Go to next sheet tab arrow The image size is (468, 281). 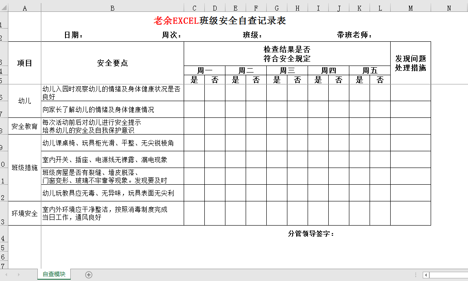tap(18, 274)
